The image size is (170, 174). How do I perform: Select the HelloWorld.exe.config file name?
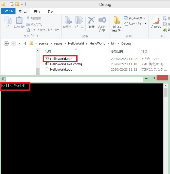[x=66, y=64]
